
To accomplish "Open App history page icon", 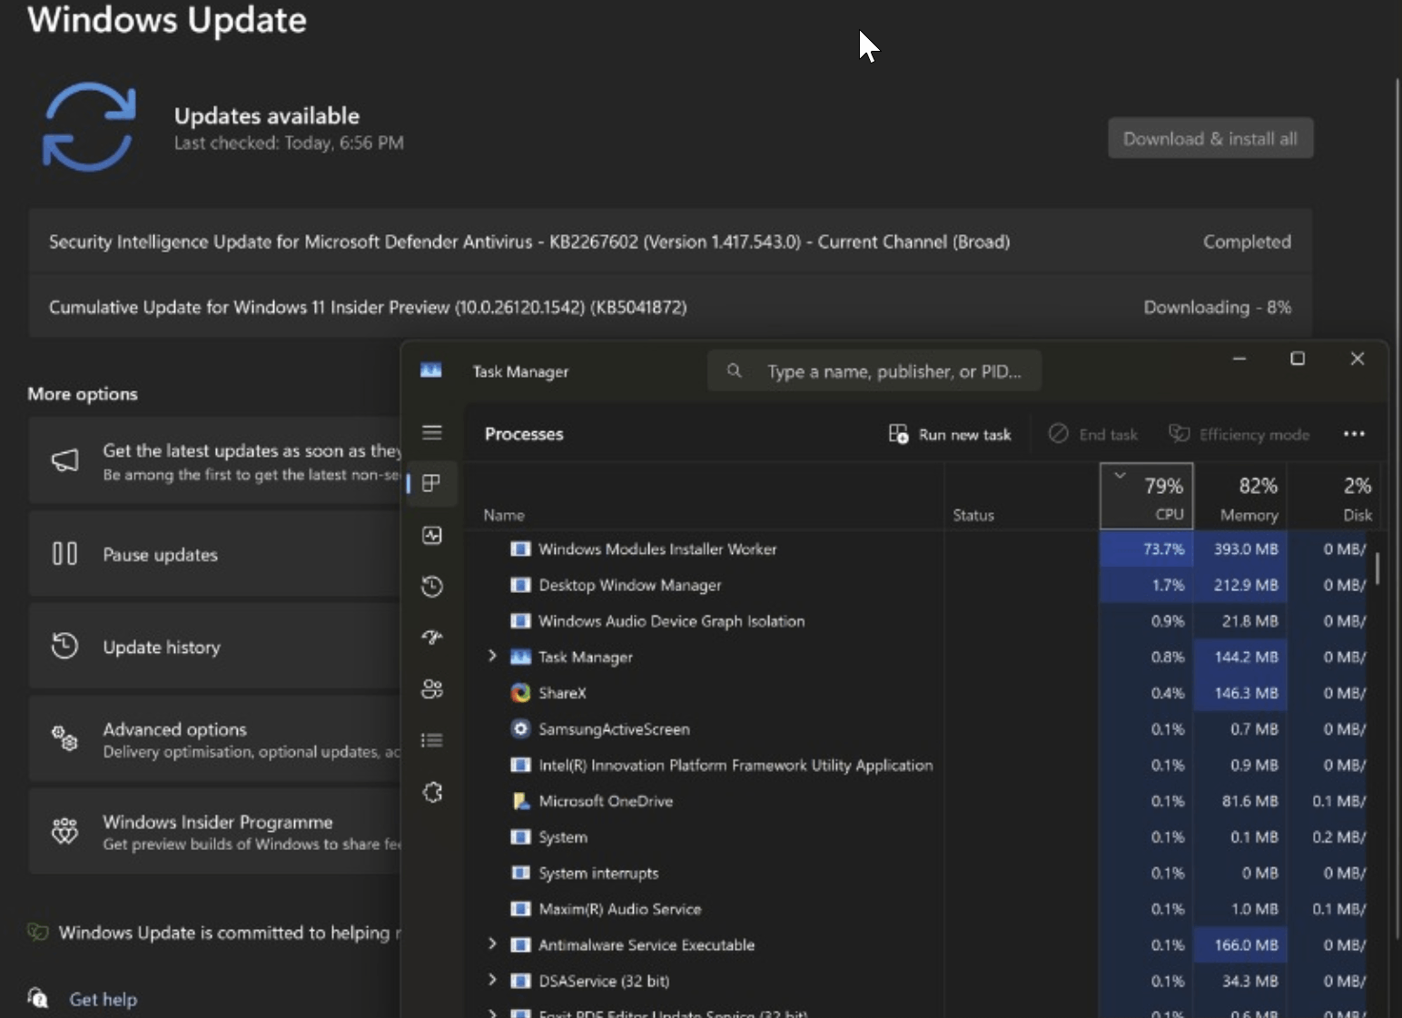I will [432, 587].
